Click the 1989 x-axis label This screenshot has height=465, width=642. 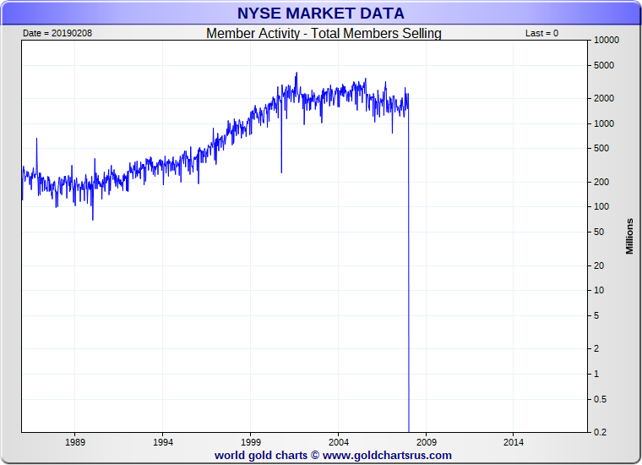click(x=75, y=442)
